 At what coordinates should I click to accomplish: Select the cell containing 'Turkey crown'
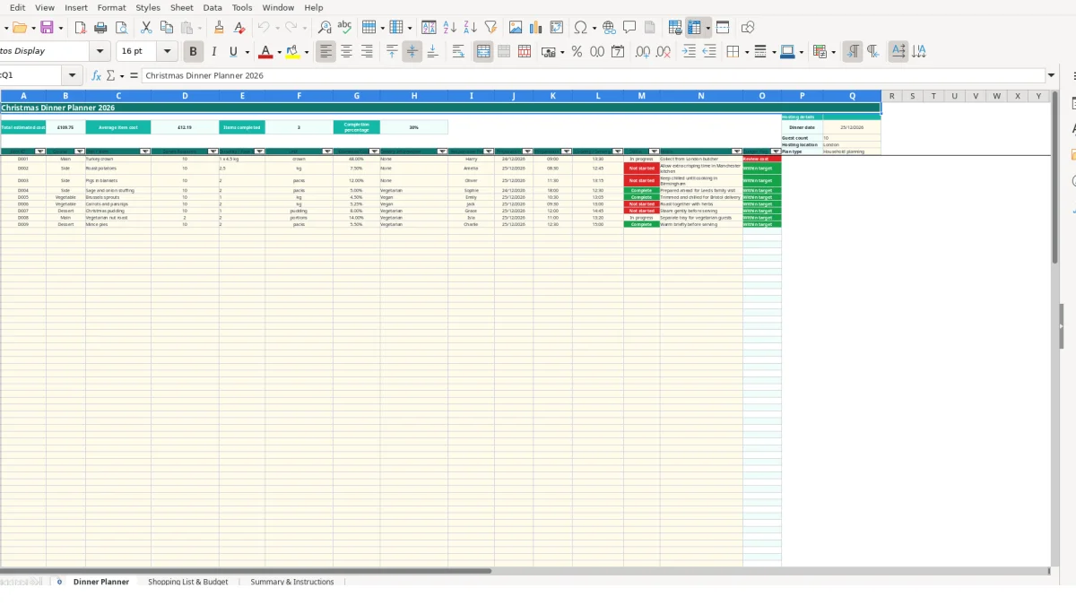click(118, 159)
